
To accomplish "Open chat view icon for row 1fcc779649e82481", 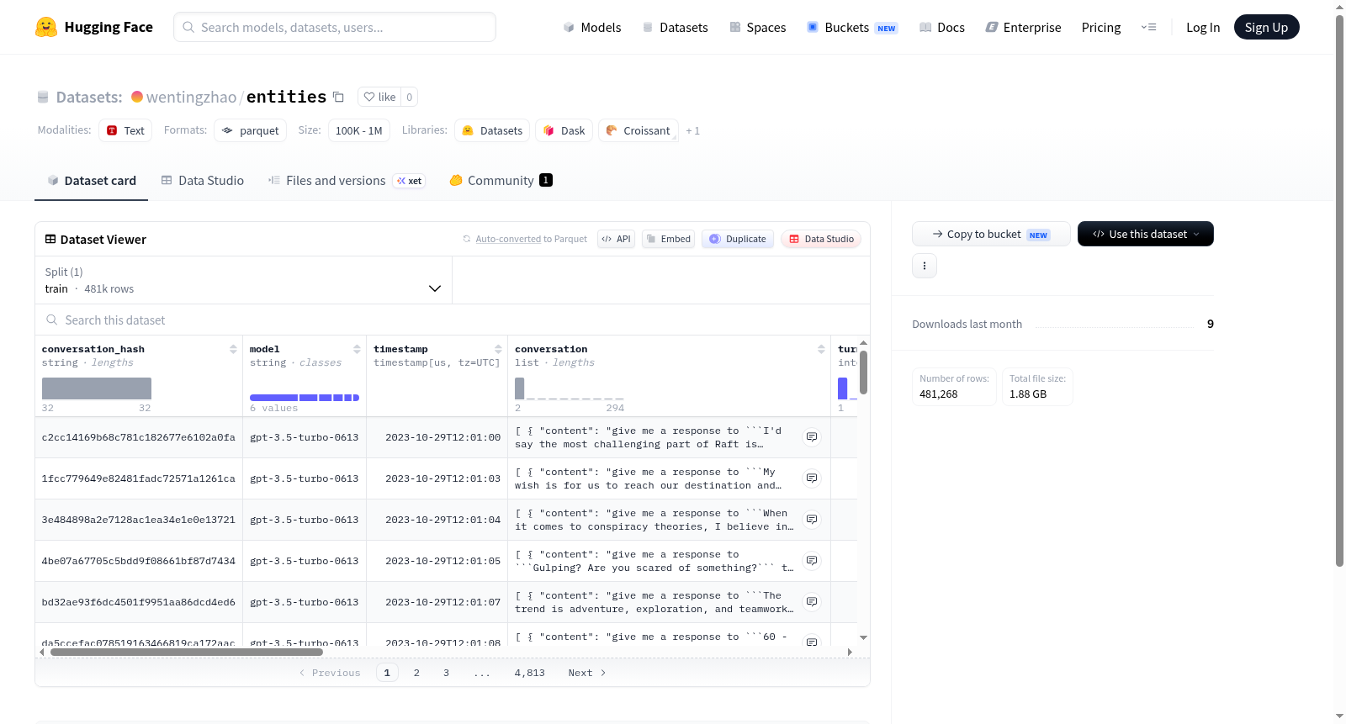I will tap(812, 478).
